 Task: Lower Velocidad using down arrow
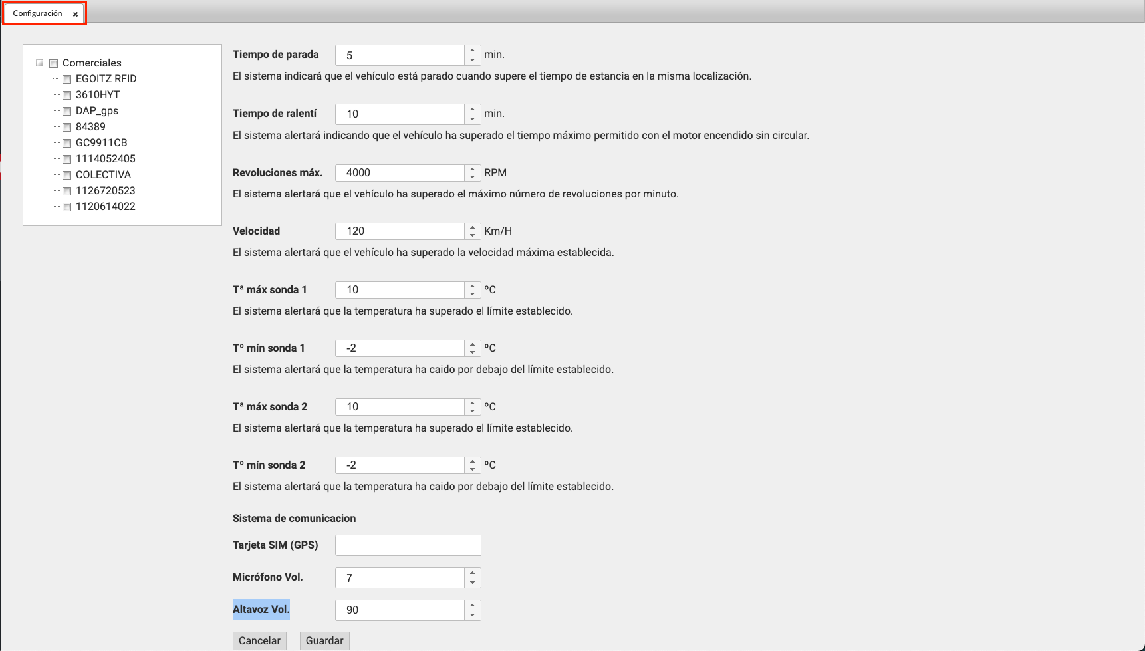coord(472,235)
